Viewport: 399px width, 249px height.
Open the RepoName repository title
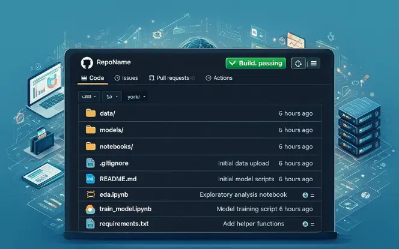click(x=114, y=62)
